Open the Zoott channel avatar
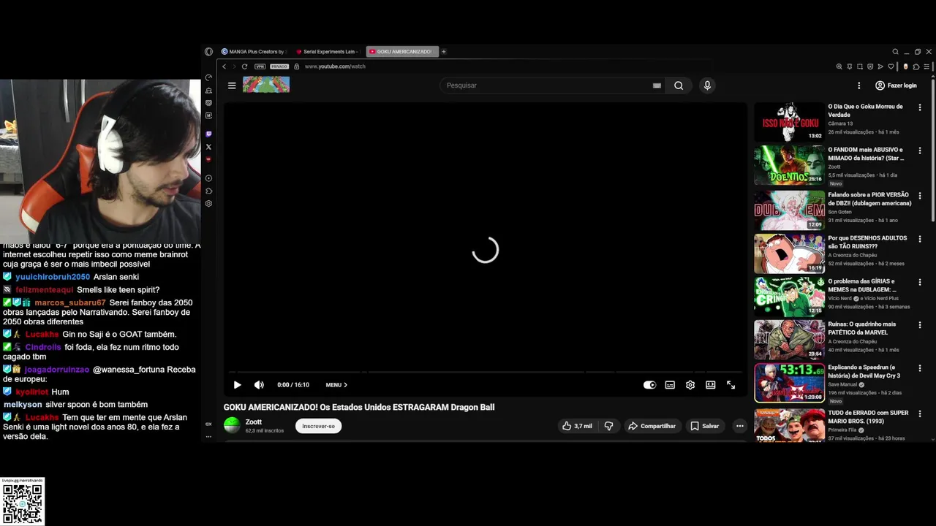 click(232, 425)
